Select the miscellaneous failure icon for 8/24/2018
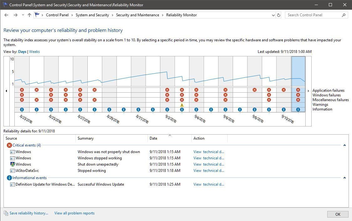352x221 pixels. (37, 100)
